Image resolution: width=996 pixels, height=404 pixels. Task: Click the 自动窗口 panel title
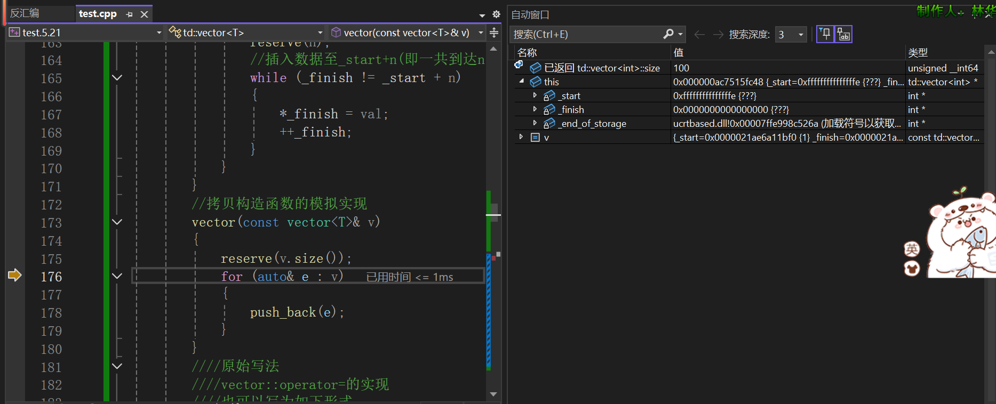coord(530,15)
